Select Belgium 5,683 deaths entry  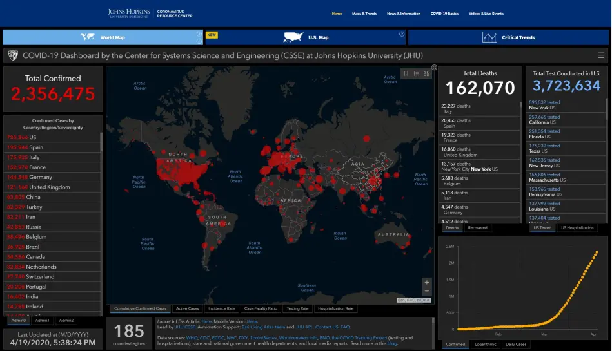coord(479,180)
